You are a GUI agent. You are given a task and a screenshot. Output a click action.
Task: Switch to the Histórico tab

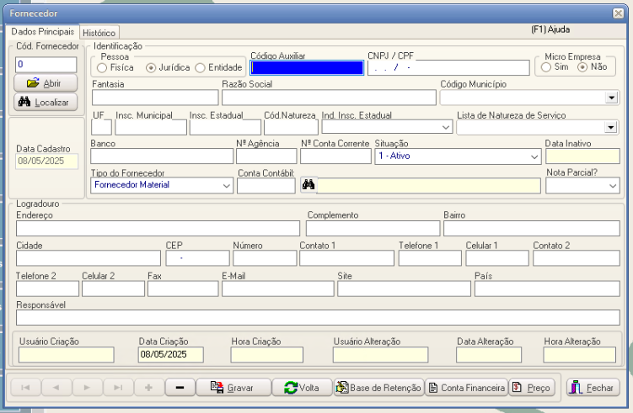[99, 32]
